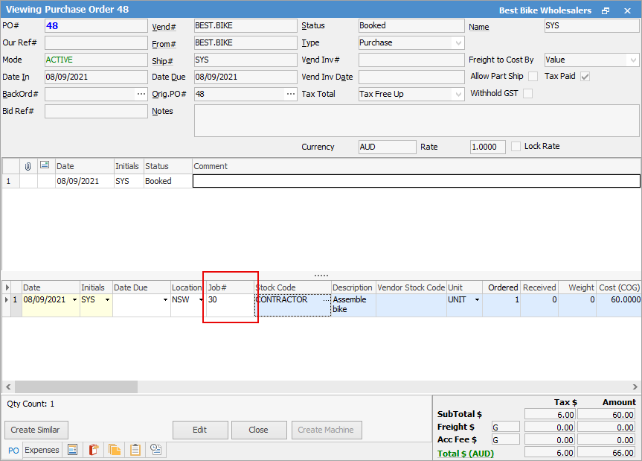Screen dimensions: 642x461
Task: Click the note card column icon
Action: point(45,165)
